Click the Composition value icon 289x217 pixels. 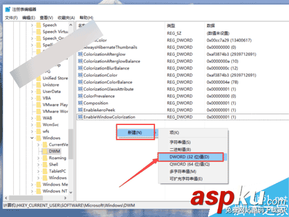(80, 103)
